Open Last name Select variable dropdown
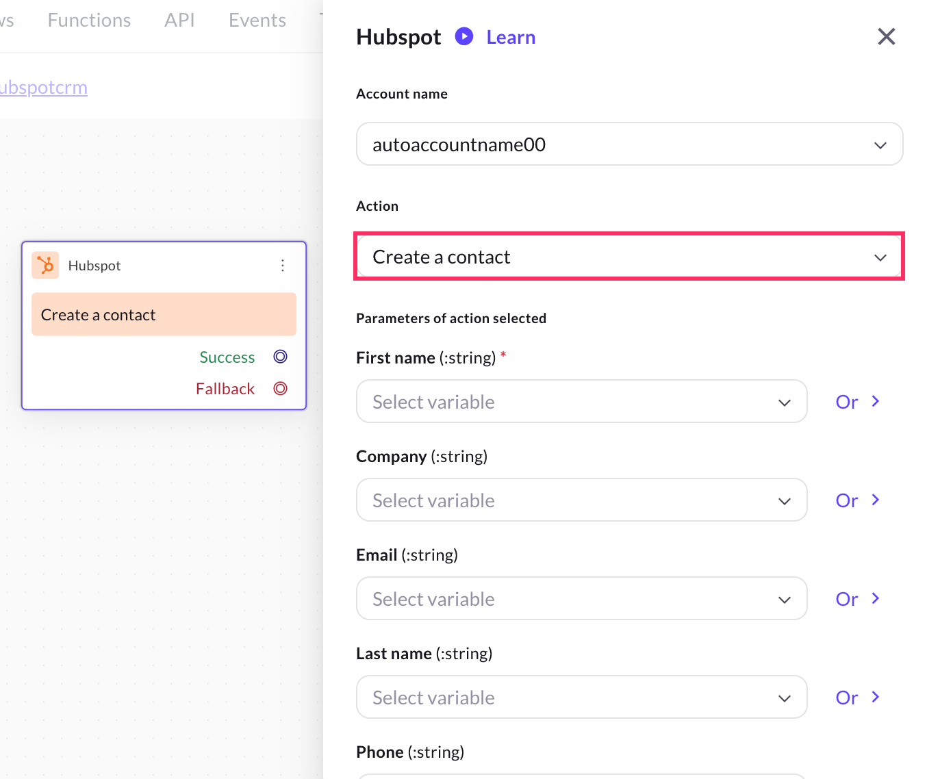 [x=581, y=698]
